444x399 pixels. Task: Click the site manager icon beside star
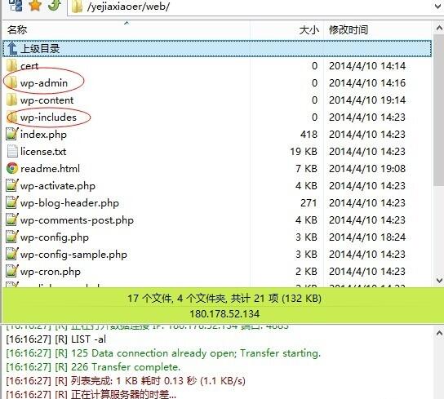[x=16, y=5]
